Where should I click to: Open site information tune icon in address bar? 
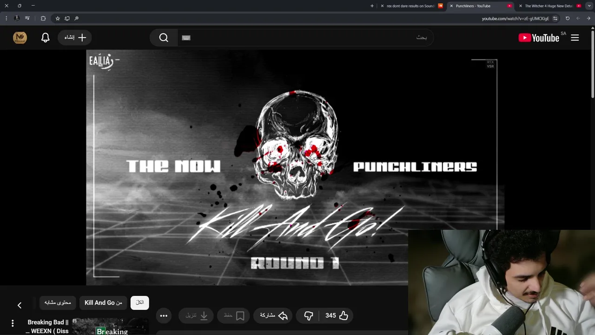[555, 18]
